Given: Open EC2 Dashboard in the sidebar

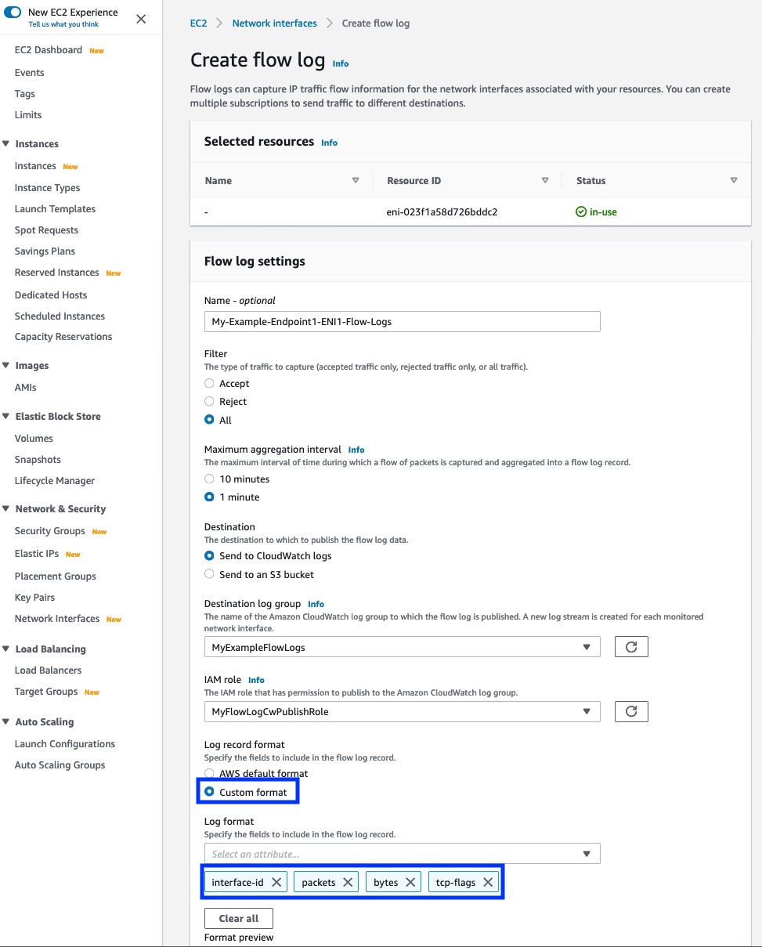Looking at the screenshot, I should coord(49,50).
